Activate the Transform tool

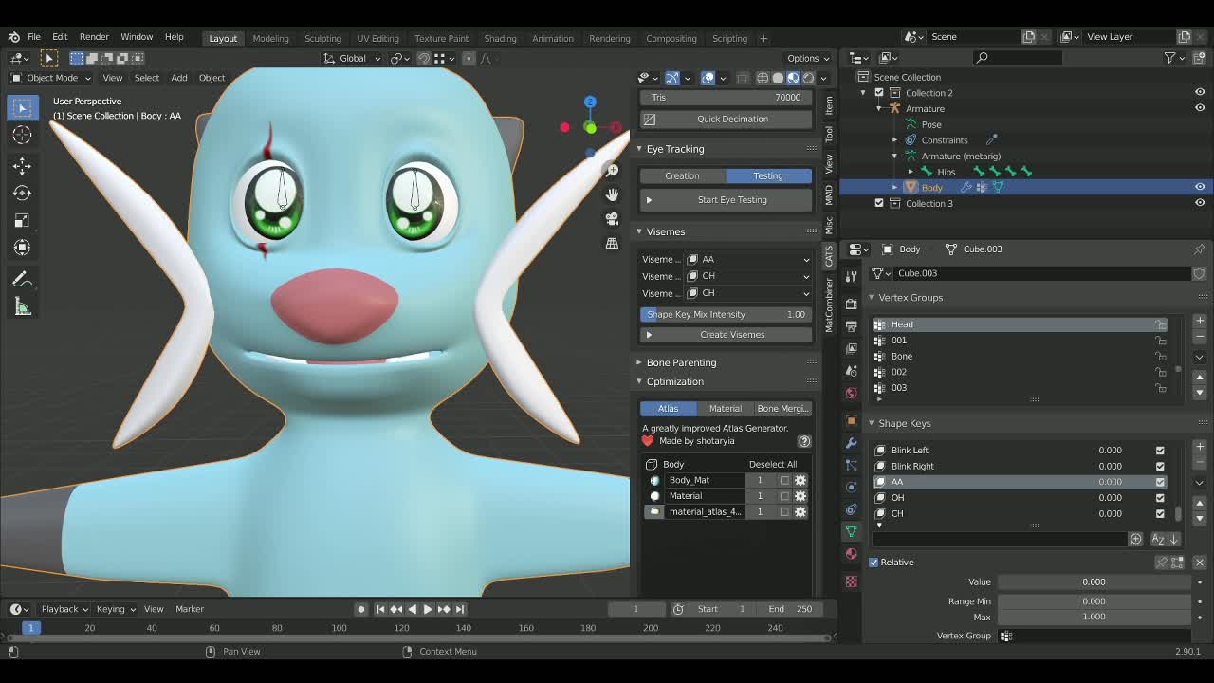point(22,249)
